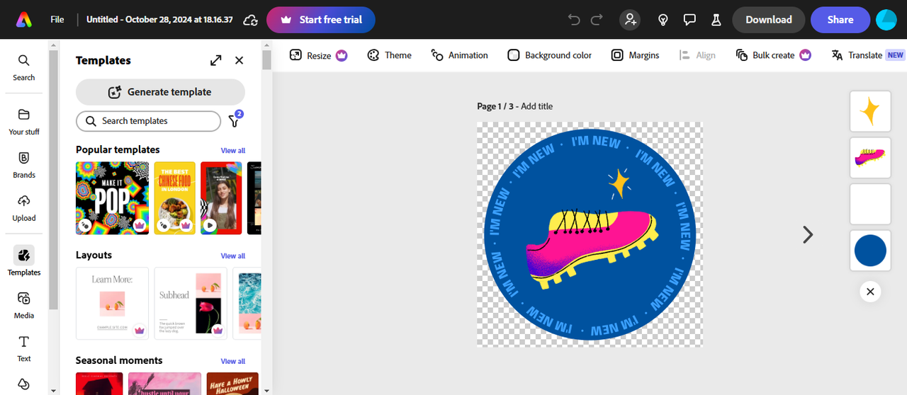The image size is (907, 395).
Task: Open Search in the left sidebar
Action: click(x=24, y=67)
